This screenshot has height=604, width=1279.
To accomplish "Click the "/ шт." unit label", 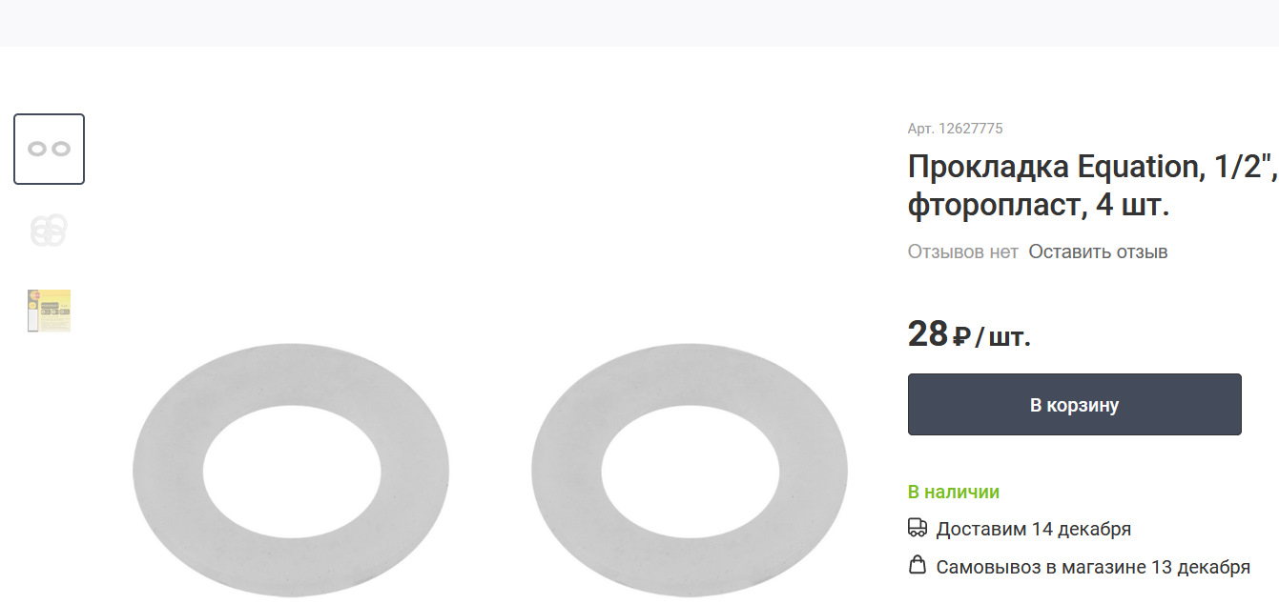I will (x=1003, y=336).
